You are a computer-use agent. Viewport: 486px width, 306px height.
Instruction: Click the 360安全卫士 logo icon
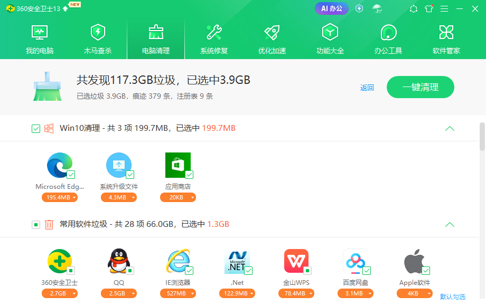click(11, 8)
